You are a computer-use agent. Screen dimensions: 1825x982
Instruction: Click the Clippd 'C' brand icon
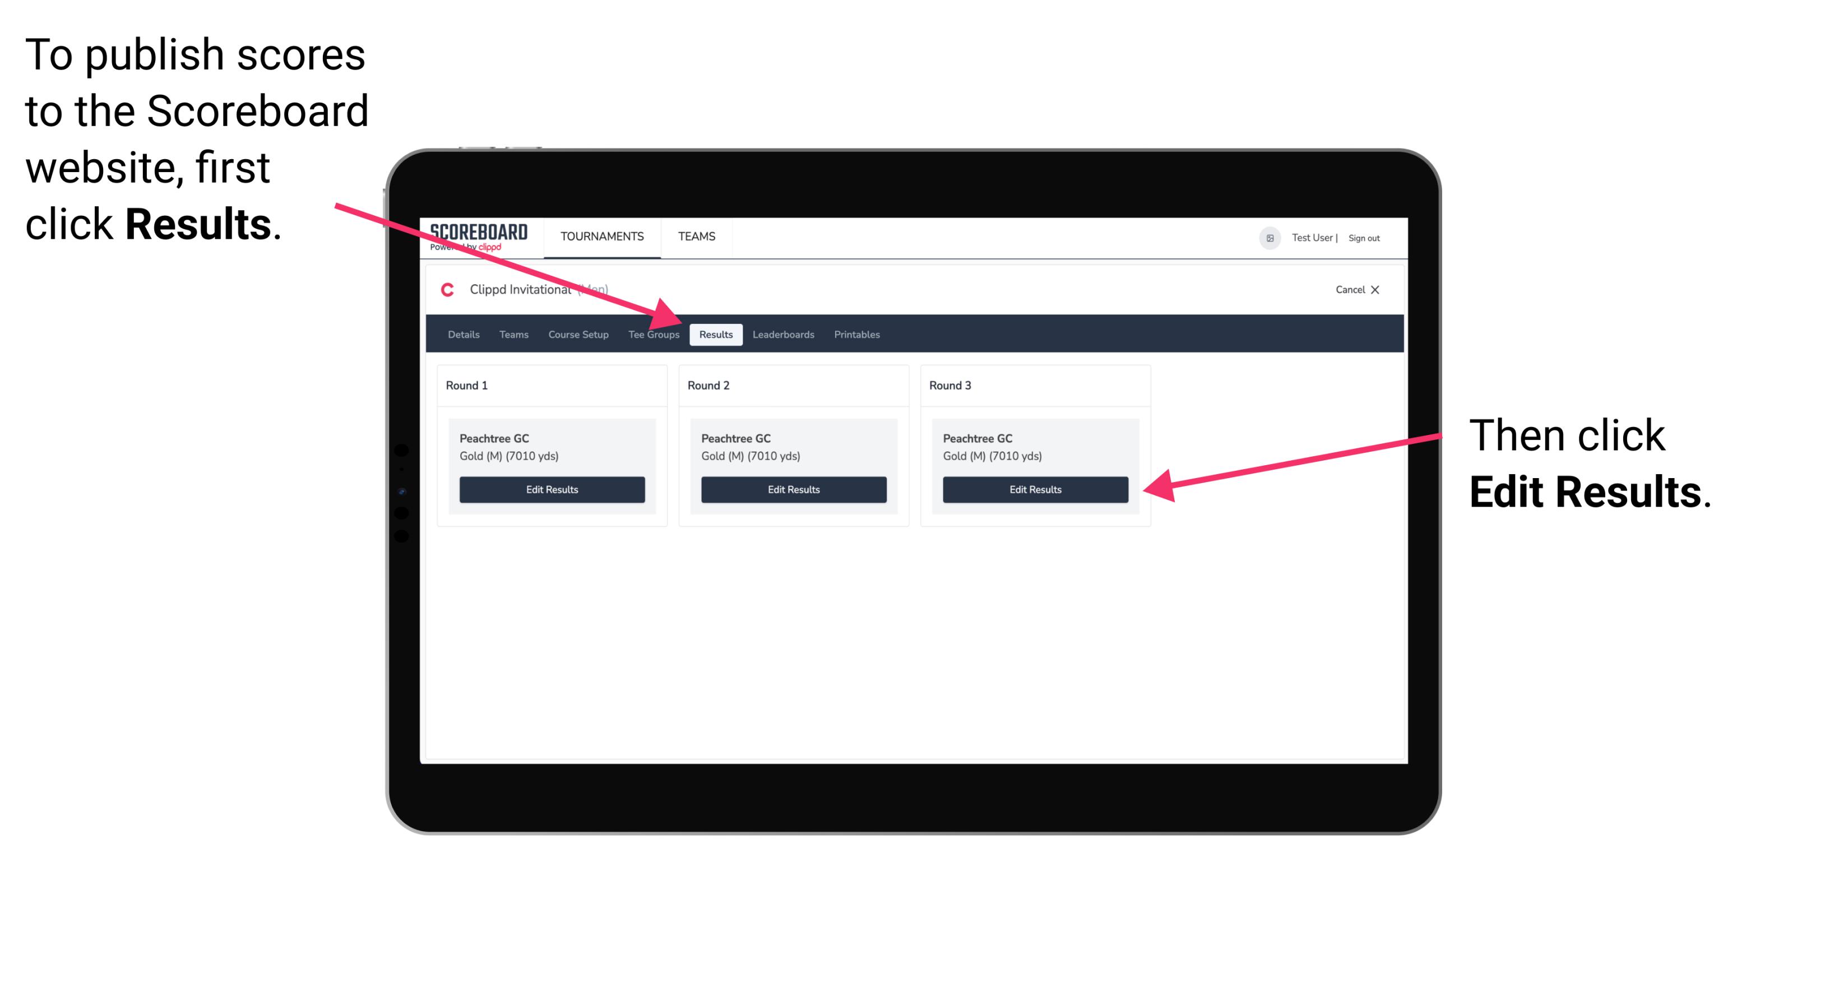click(444, 289)
